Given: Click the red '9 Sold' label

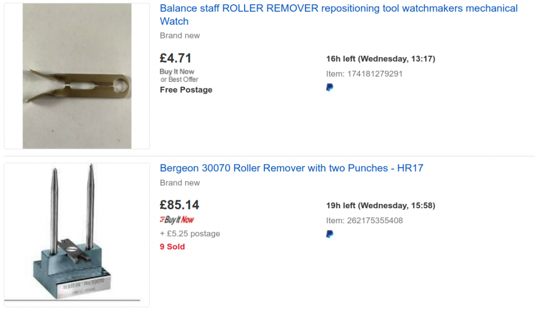Looking at the screenshot, I should point(172,246).
